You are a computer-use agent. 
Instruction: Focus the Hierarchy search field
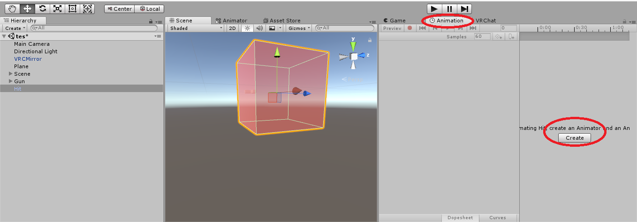click(94, 28)
